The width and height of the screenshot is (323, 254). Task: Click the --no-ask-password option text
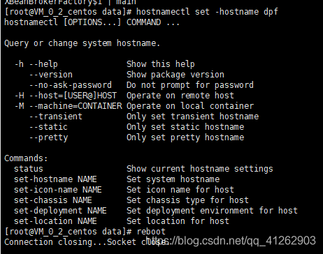pyautogui.click(x=71, y=85)
